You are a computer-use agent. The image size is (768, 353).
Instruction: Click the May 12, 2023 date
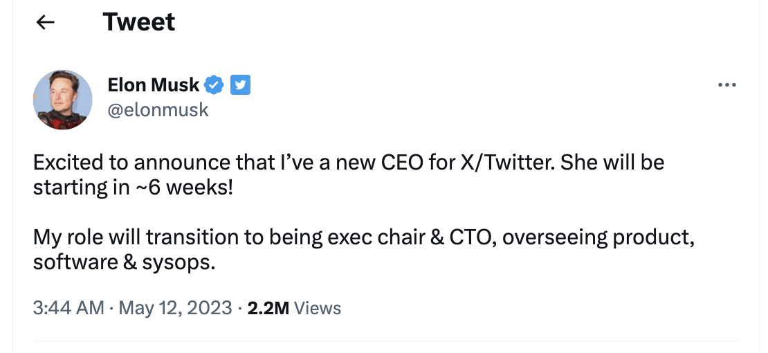[175, 307]
